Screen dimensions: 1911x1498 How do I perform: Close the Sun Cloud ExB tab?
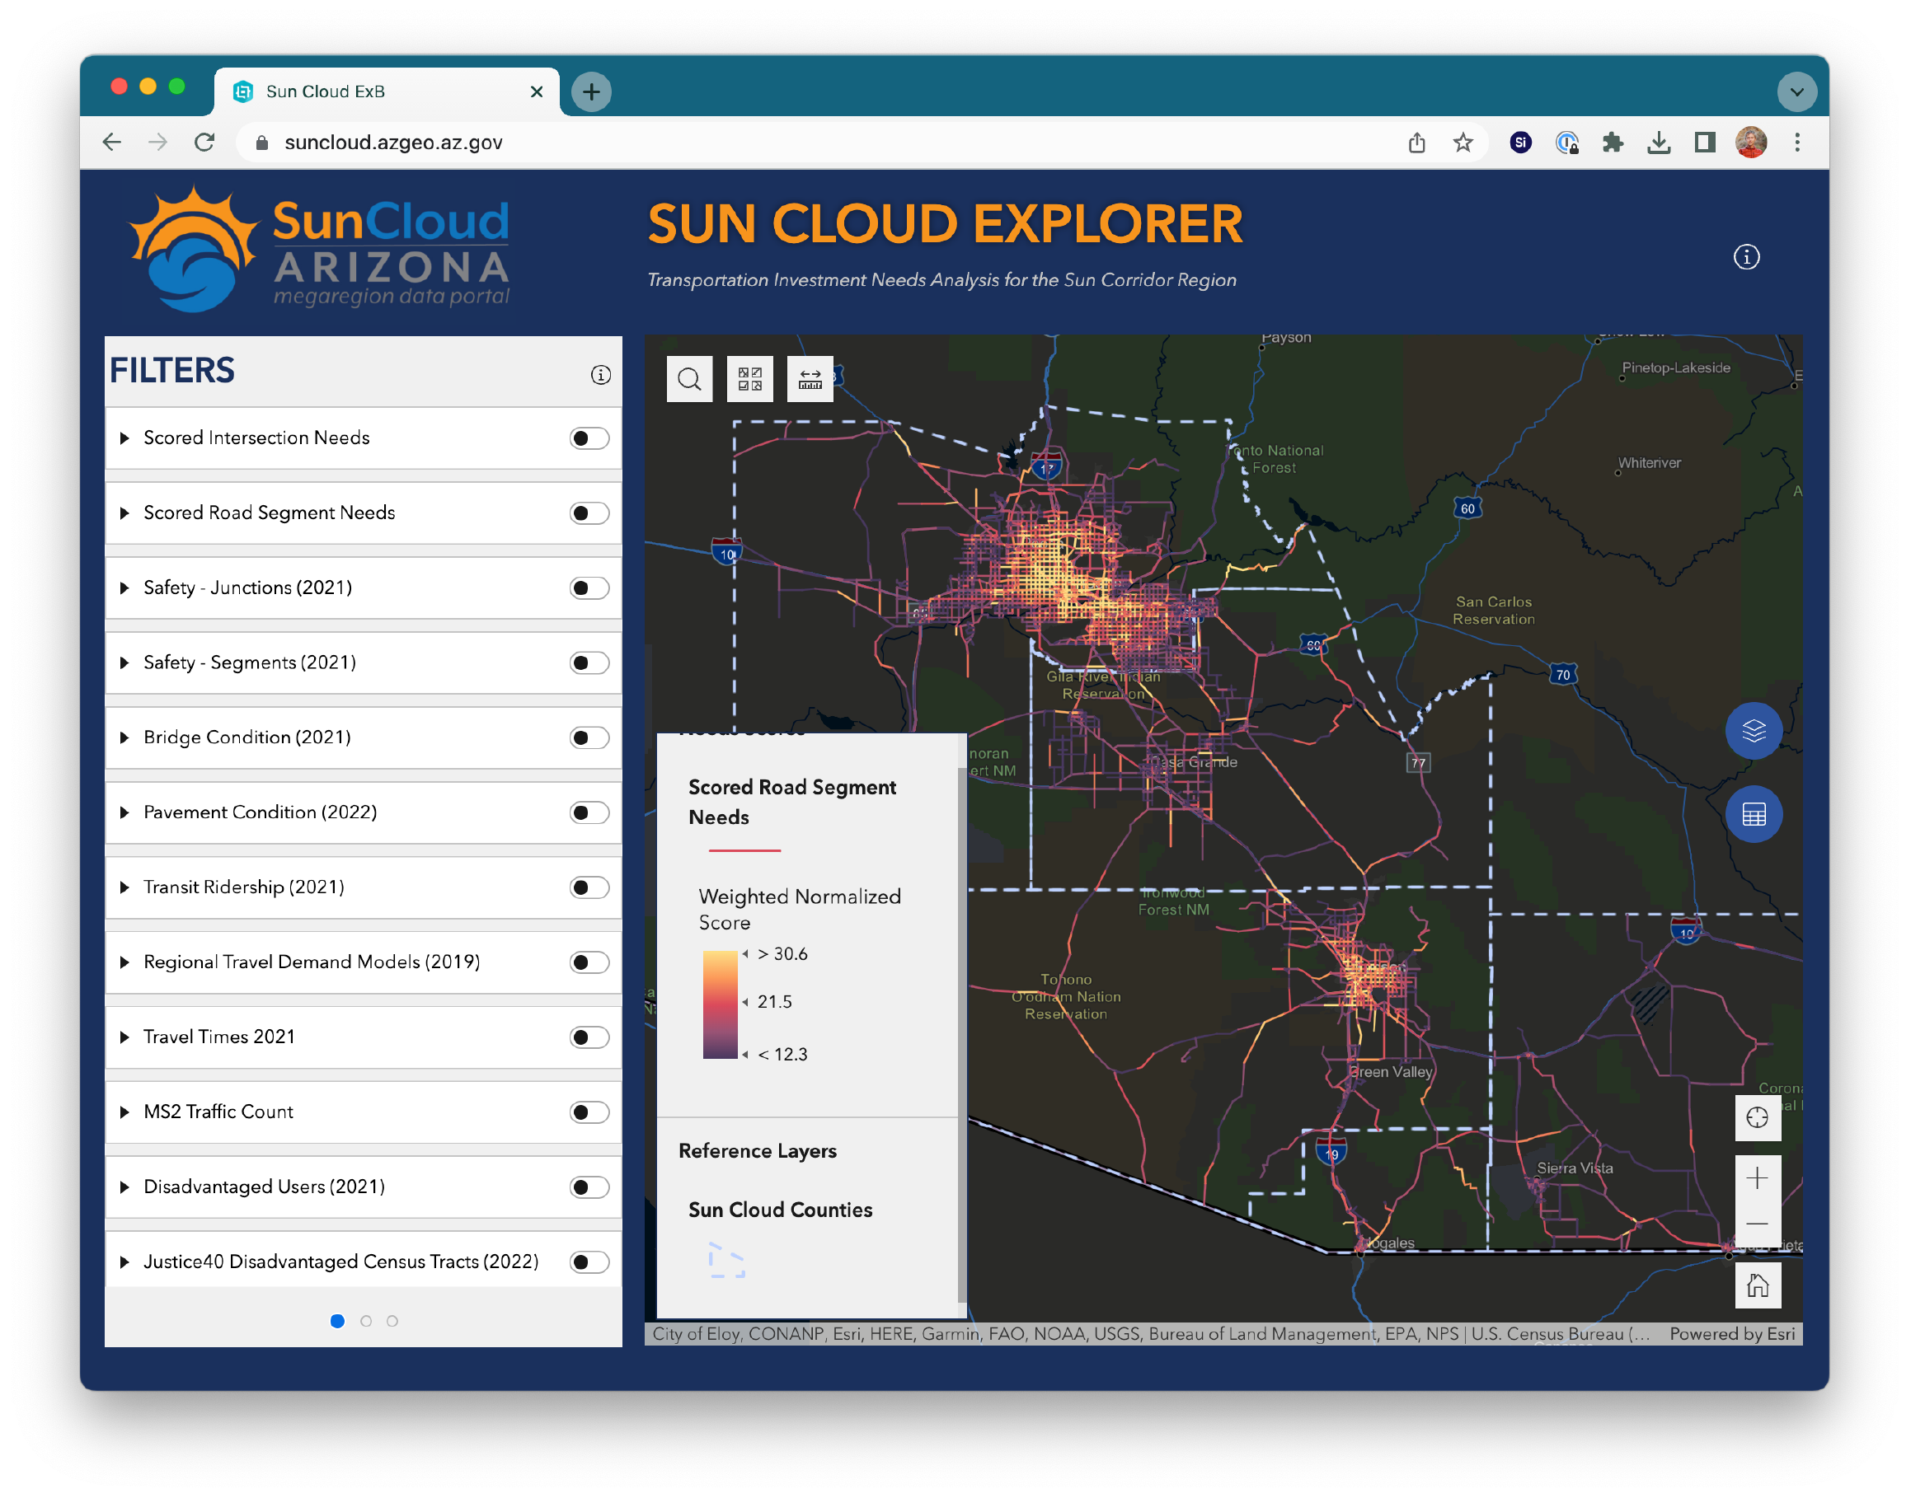tap(536, 91)
